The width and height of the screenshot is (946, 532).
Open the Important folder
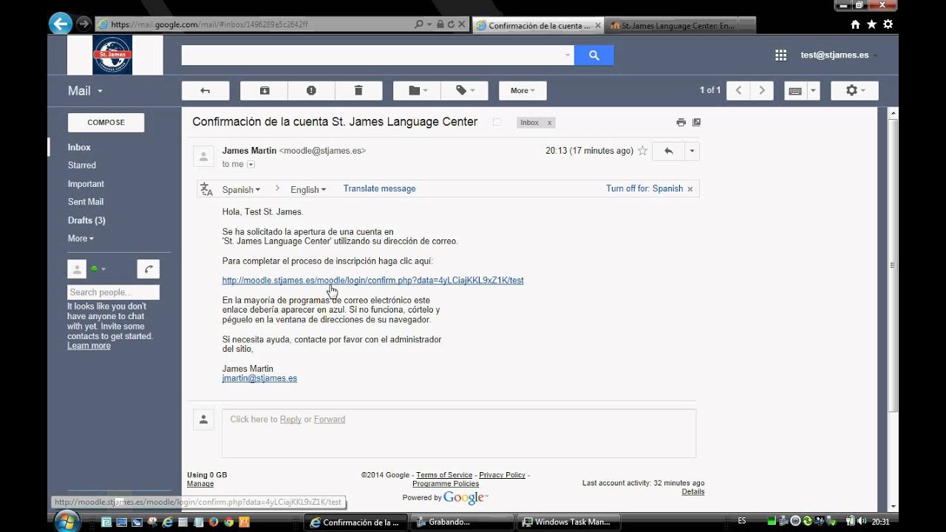(x=86, y=184)
